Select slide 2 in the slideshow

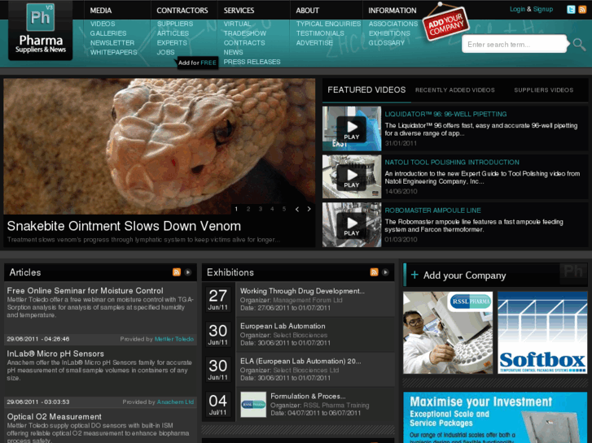(x=248, y=209)
